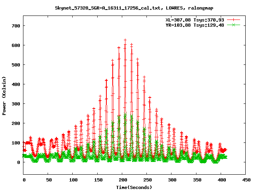Screen dimensions: 254x191
Task: Click the 400 tick label on x-axis
Action: (220, 180)
